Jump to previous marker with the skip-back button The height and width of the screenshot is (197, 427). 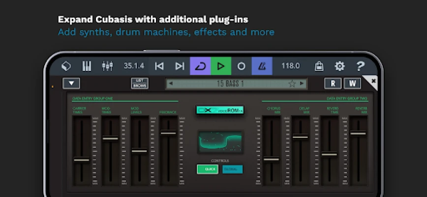click(159, 66)
